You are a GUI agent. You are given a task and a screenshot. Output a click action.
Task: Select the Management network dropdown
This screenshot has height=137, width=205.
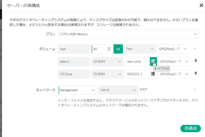[x=78, y=90]
